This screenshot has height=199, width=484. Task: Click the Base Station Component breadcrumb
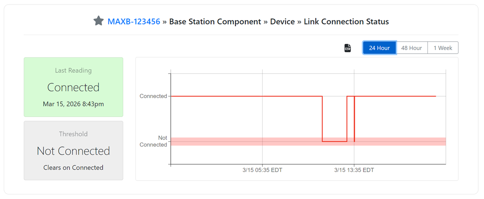coord(215,21)
